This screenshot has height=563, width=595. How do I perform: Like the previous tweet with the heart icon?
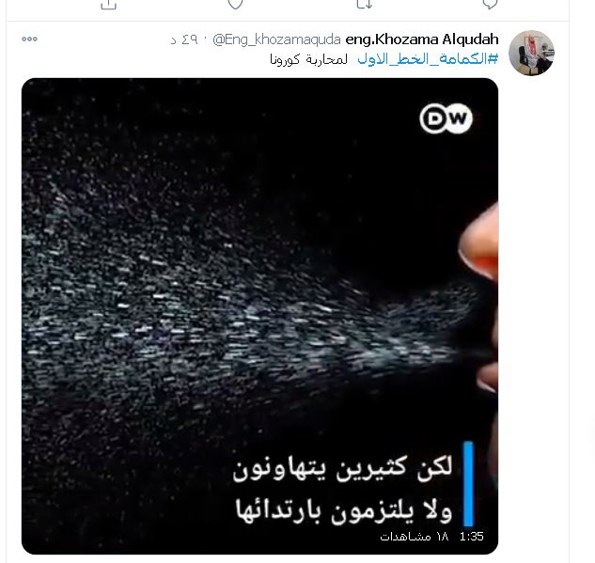point(235,4)
